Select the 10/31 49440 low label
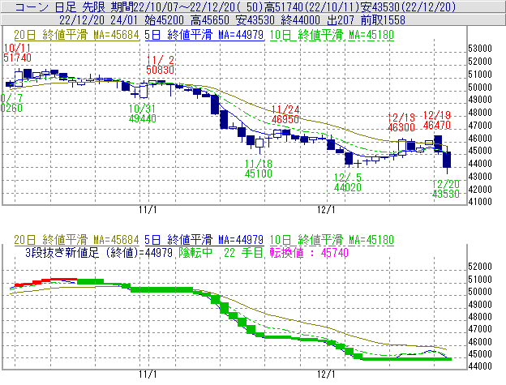The height and width of the screenshot is (385, 506). (143, 113)
